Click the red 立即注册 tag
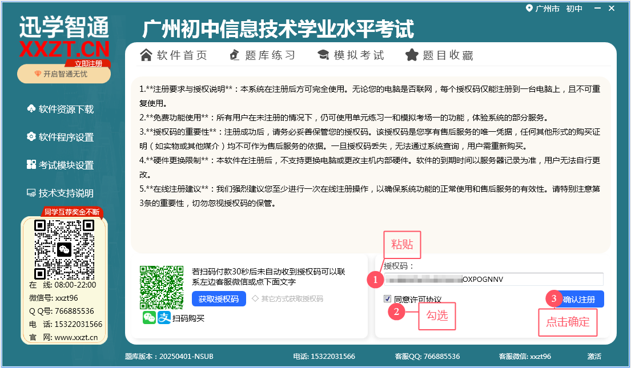The width and height of the screenshot is (631, 368). click(x=89, y=63)
